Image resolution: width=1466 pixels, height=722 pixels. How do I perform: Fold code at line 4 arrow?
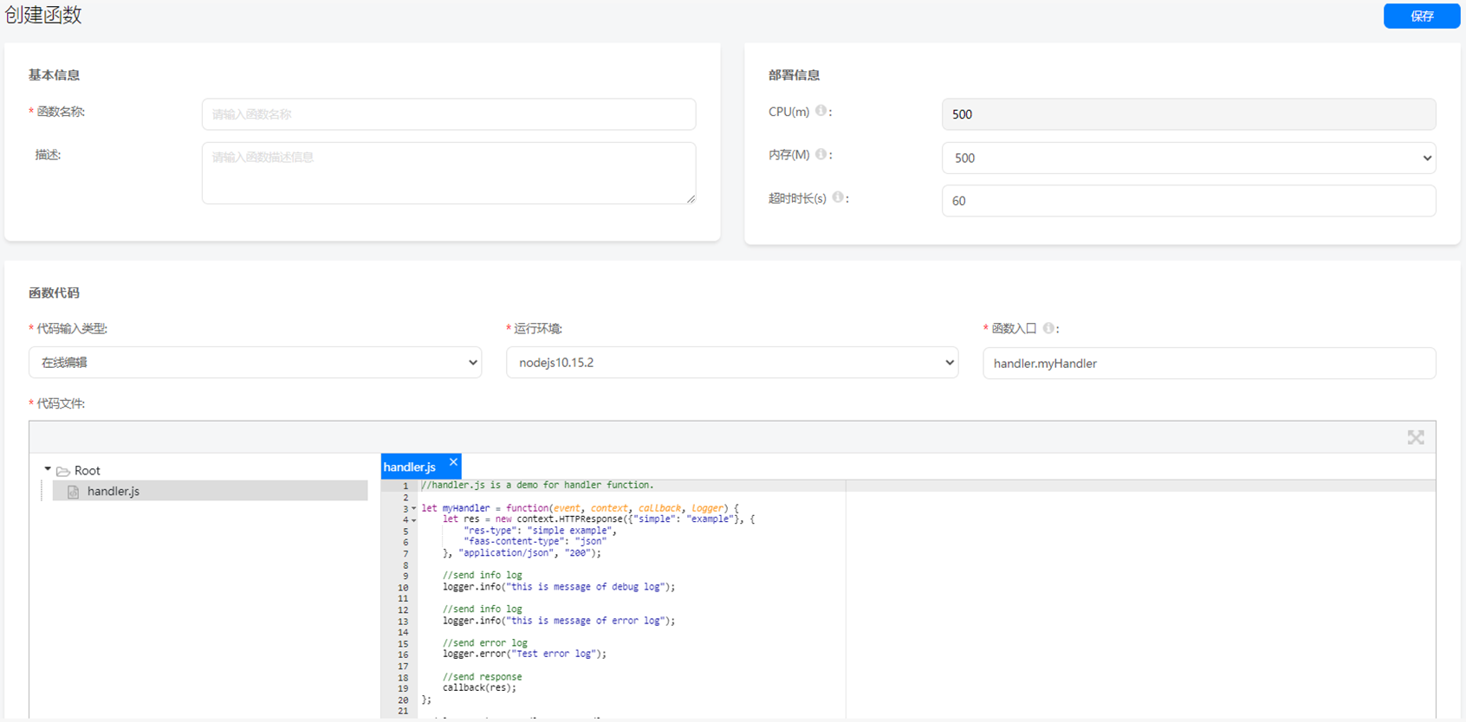414,520
